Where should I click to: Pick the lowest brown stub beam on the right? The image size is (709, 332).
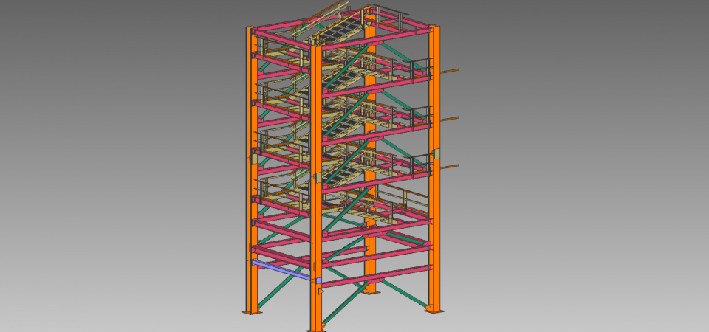click(450, 166)
